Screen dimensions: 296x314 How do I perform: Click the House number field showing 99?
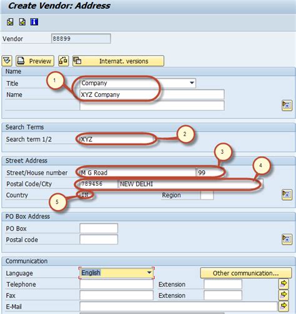[x=210, y=173]
